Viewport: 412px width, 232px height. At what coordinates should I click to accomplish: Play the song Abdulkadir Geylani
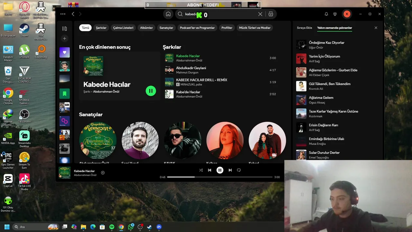(191, 68)
